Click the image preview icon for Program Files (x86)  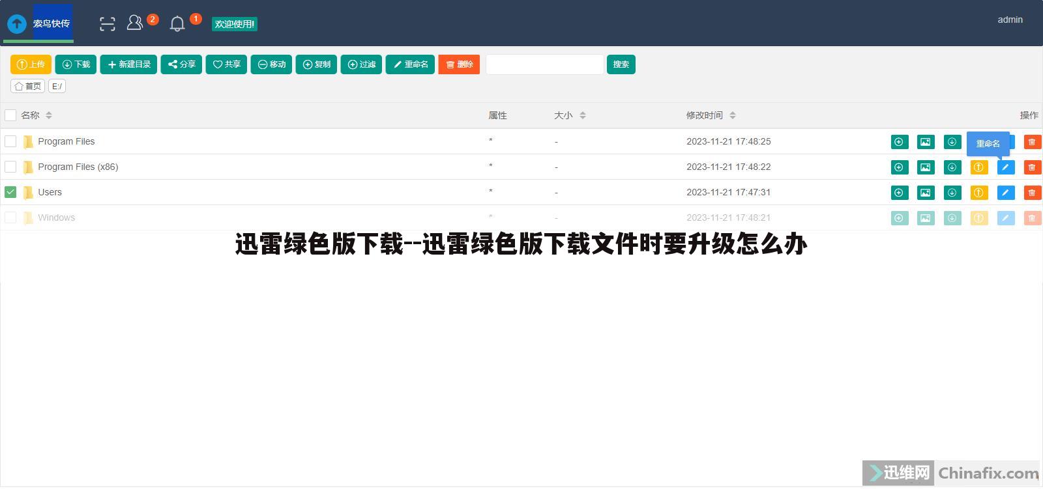coord(926,167)
